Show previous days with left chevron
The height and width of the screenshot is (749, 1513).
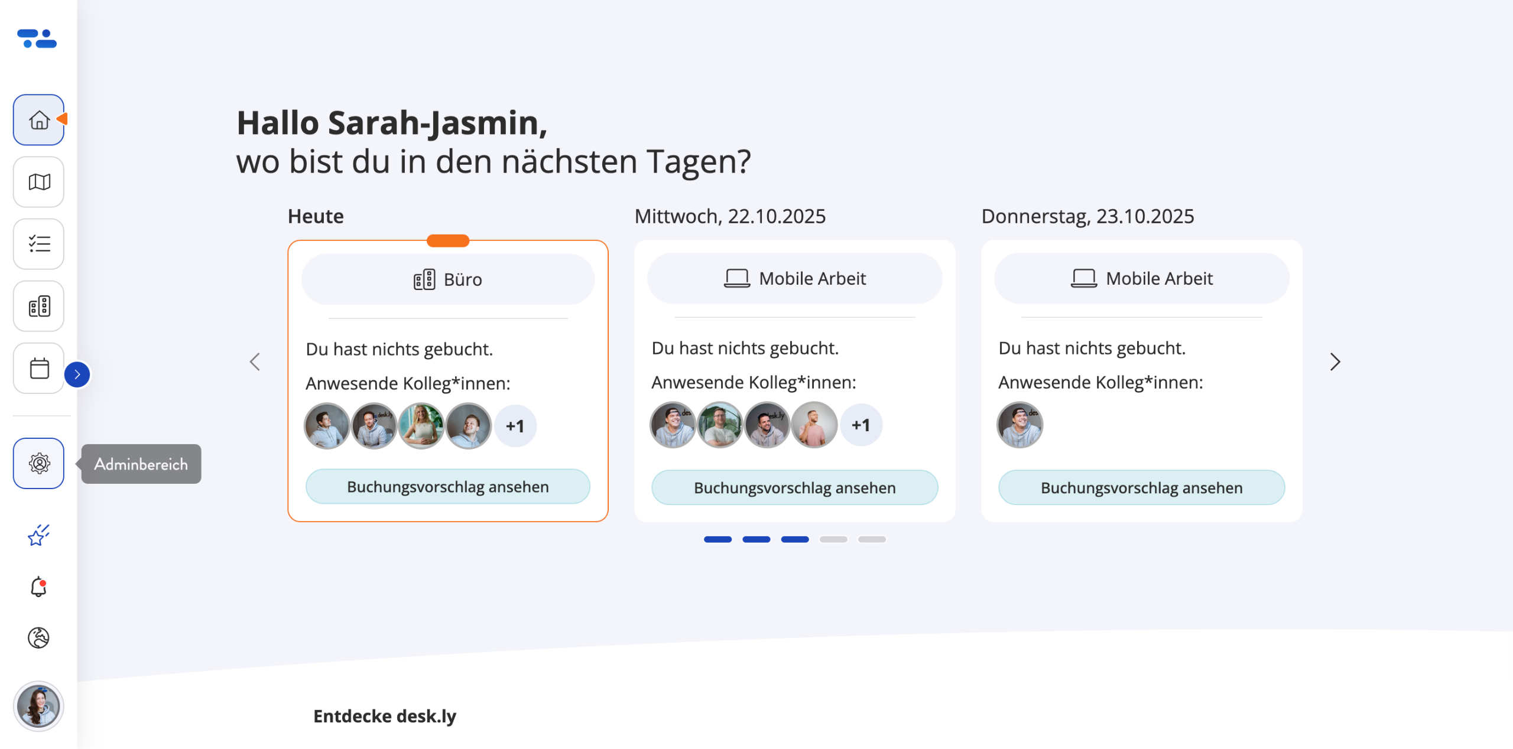pos(255,362)
